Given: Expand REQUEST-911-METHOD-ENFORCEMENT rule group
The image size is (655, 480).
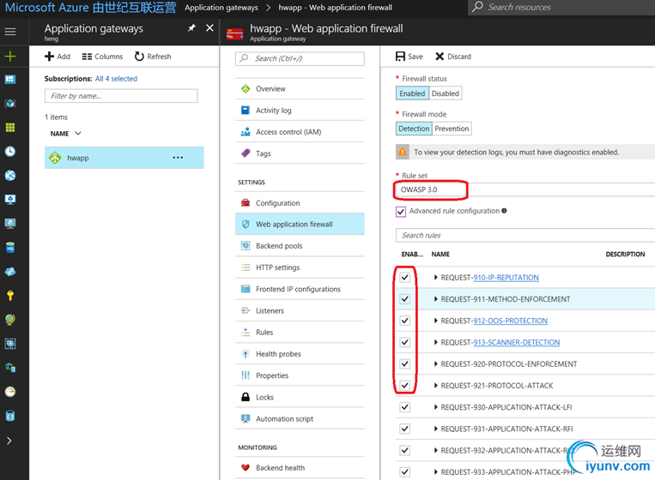Looking at the screenshot, I should (436, 299).
